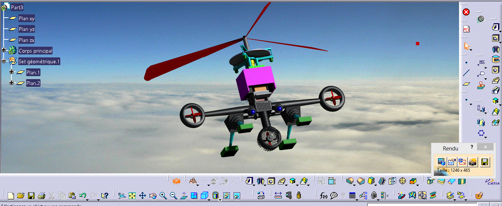
Task: Click the Zoom In magnifier icon
Action: click(x=163, y=195)
